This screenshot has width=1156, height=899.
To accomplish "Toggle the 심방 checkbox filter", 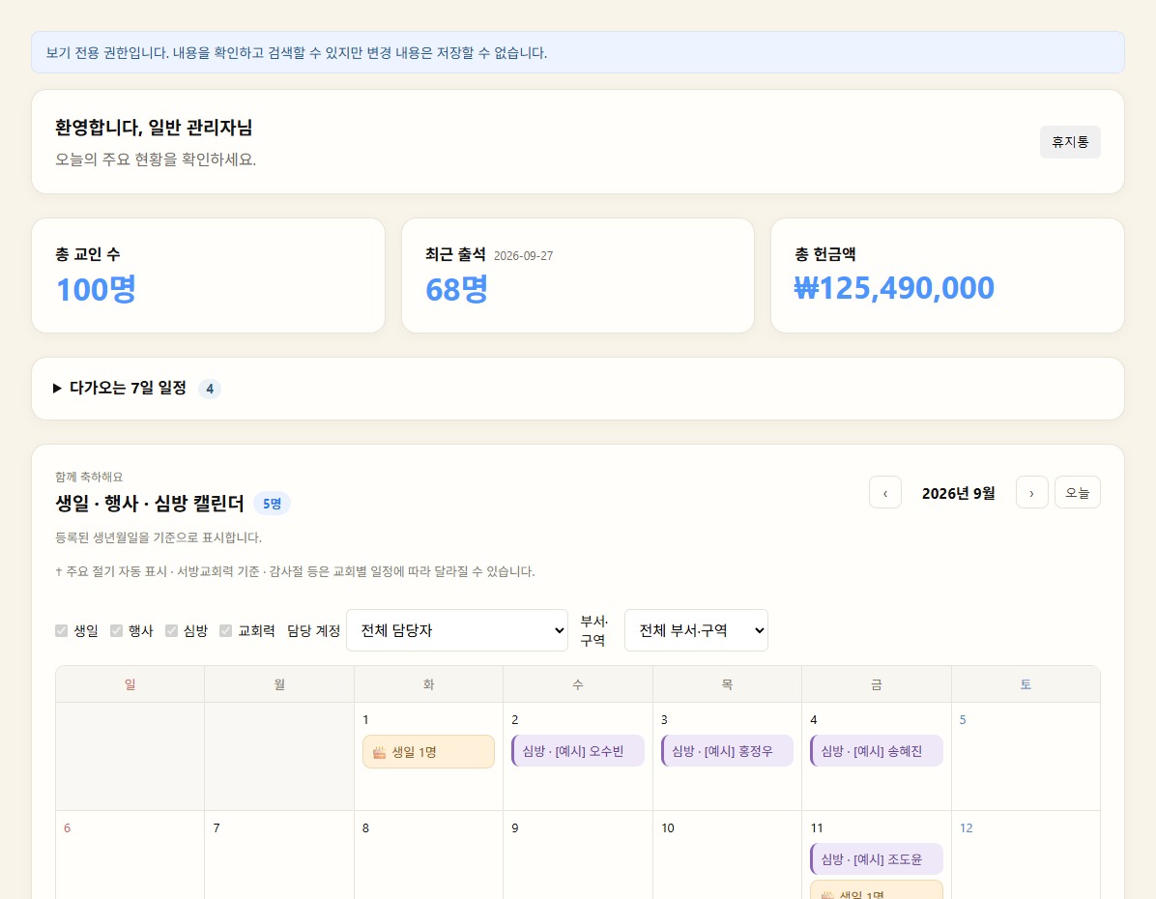I will [171, 630].
